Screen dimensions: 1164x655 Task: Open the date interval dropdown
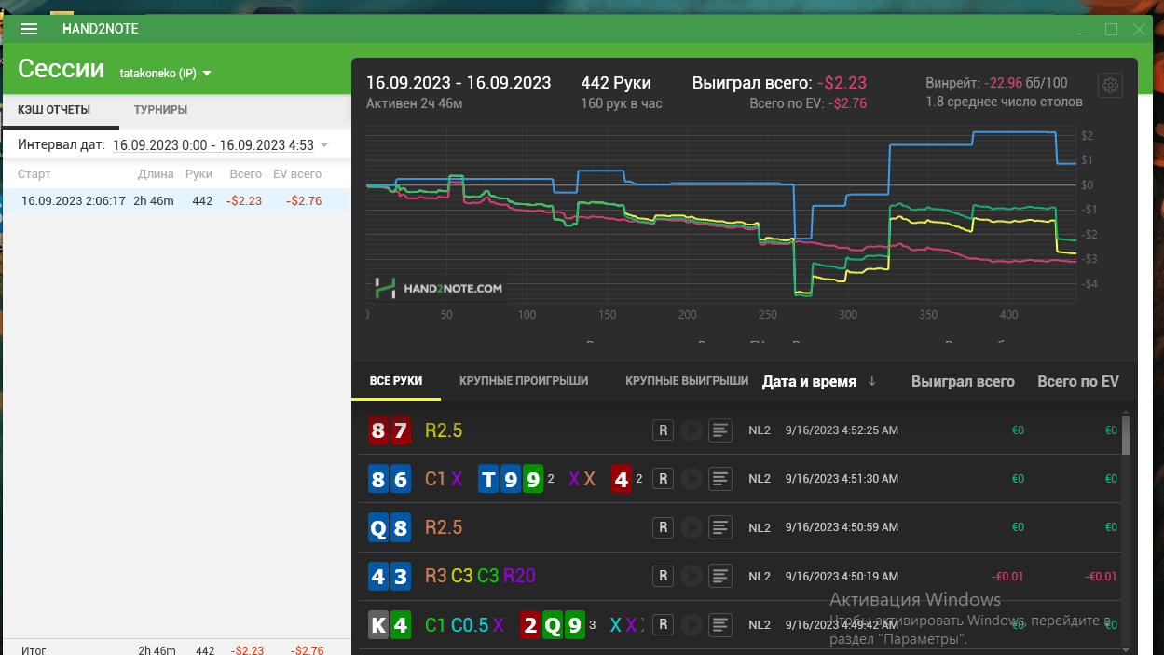[x=324, y=145]
